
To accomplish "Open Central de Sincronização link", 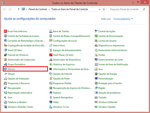I will 111,36.
